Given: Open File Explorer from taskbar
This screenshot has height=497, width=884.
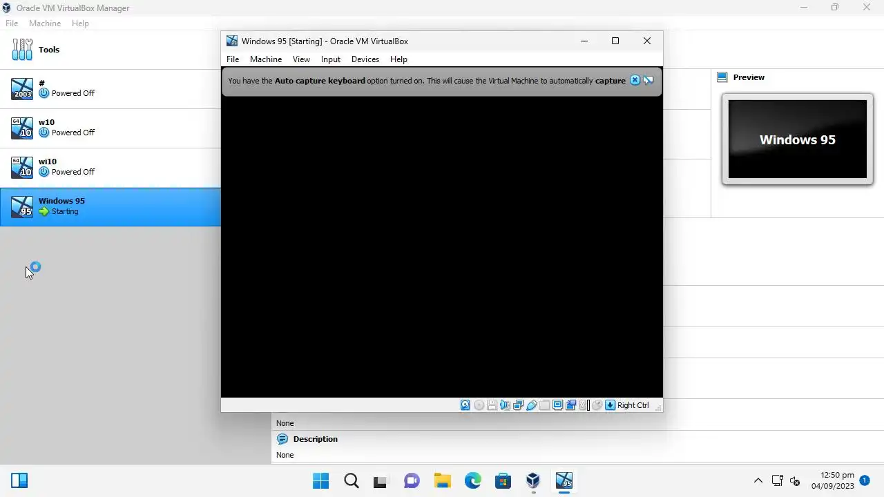Looking at the screenshot, I should 442,480.
